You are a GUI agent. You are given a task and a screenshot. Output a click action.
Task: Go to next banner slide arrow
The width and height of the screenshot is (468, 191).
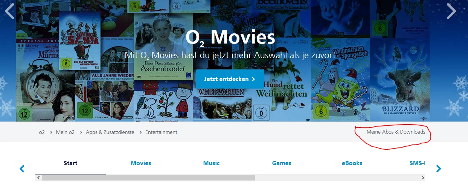click(451, 11)
